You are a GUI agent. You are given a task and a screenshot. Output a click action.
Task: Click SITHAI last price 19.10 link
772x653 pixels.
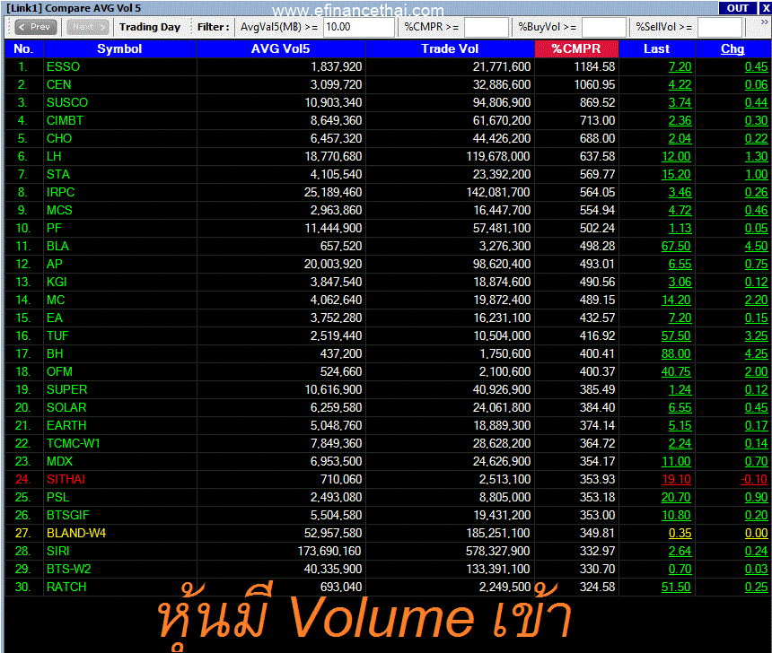click(x=677, y=479)
